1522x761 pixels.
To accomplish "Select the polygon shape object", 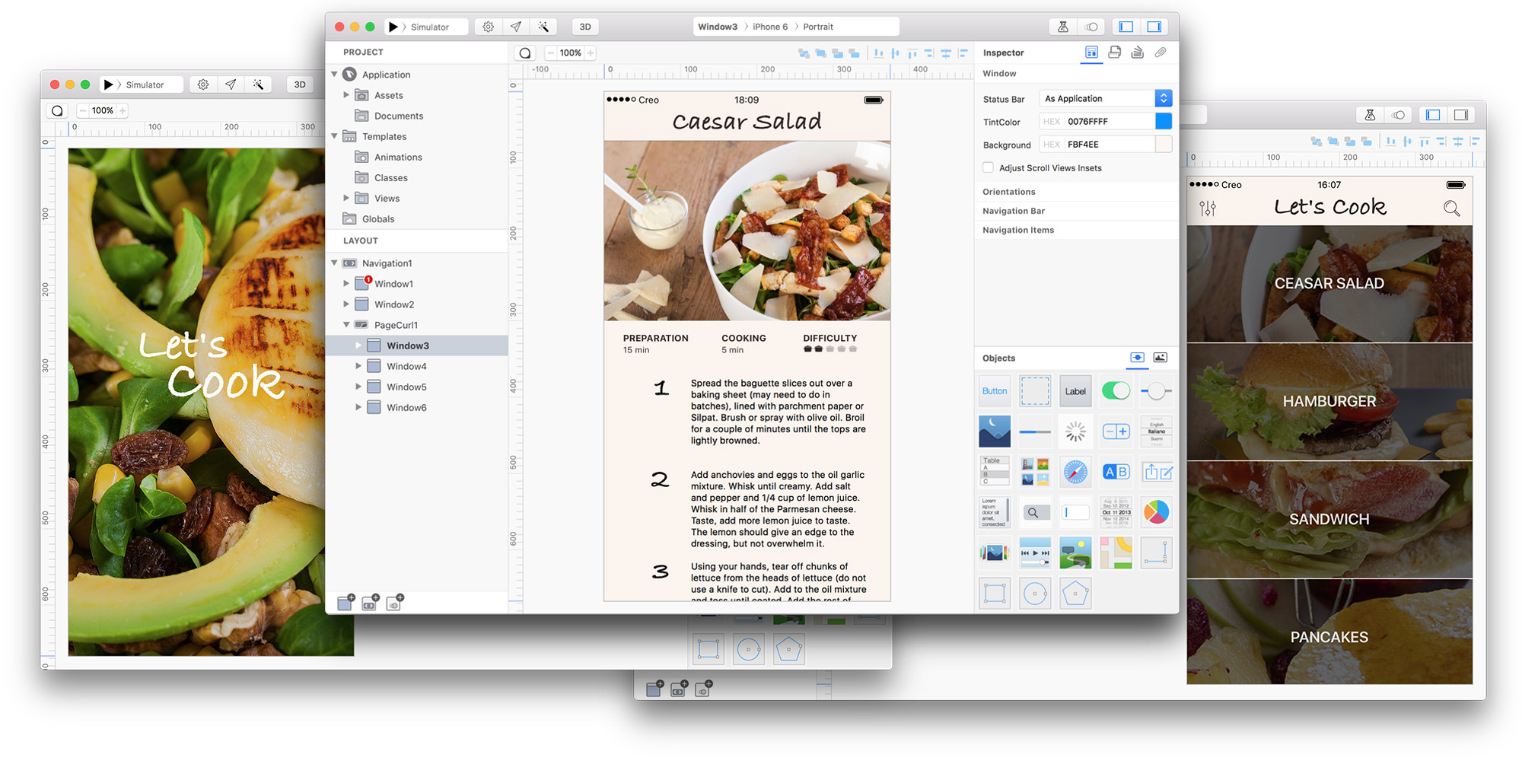I will click(1075, 594).
